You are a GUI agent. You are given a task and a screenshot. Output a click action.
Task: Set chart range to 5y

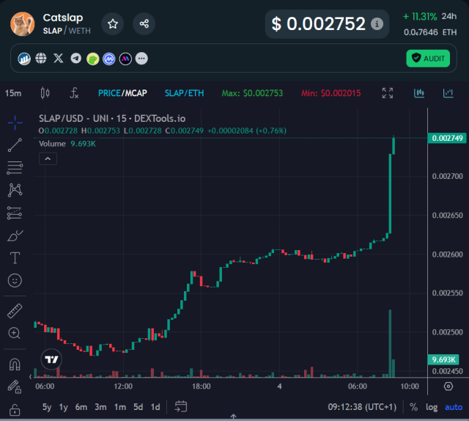47,407
